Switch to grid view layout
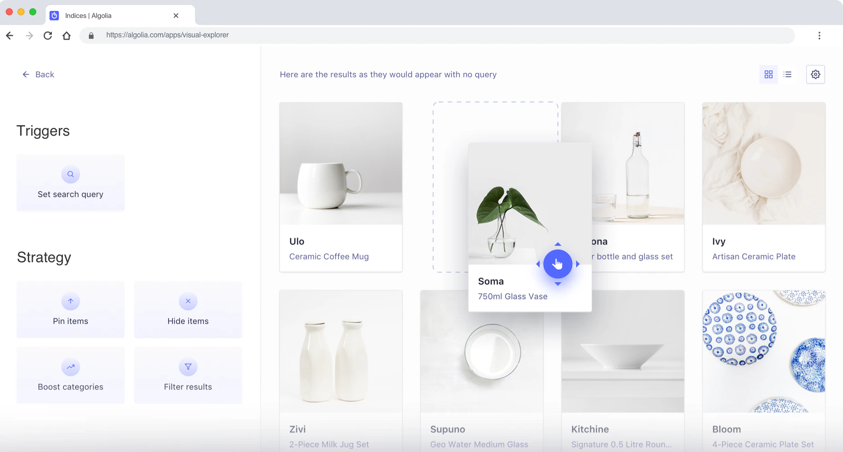The height and width of the screenshot is (452, 843). (x=768, y=74)
